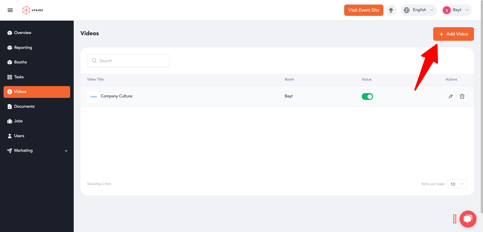Open the chat support bubble
Viewport: 483px width, 232px height.
click(x=468, y=219)
